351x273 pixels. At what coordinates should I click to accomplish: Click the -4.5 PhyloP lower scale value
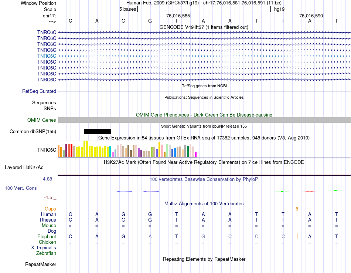48,198
